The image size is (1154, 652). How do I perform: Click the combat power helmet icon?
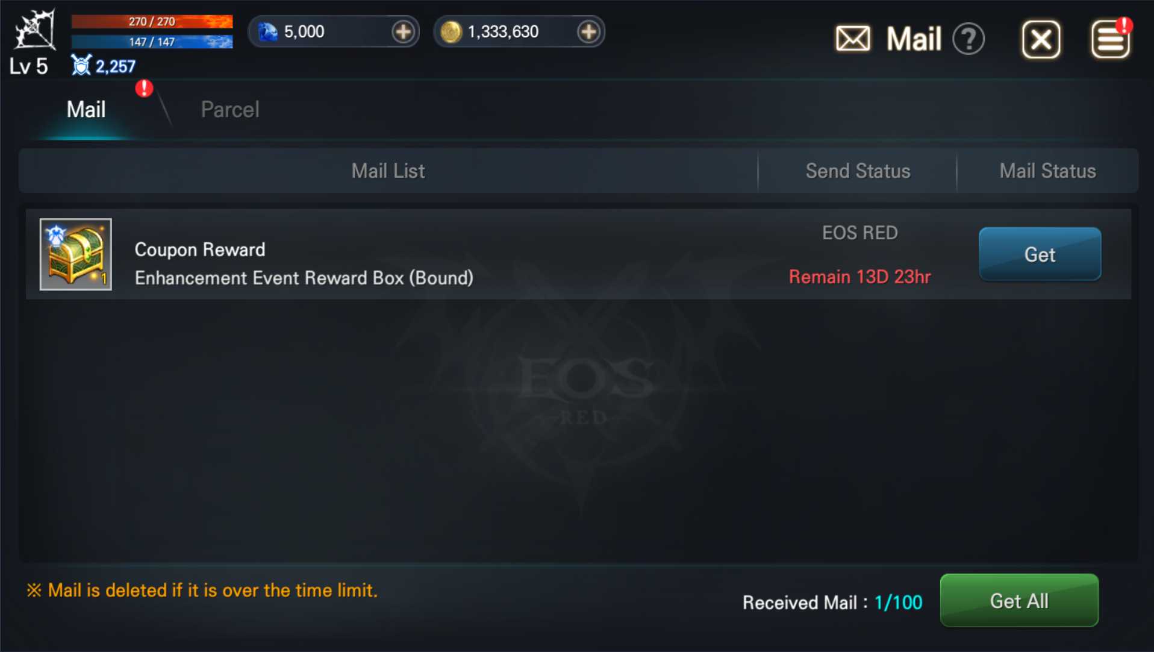tap(81, 65)
